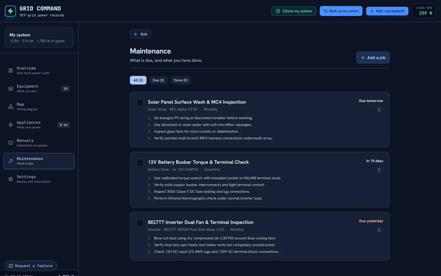
Task: Click the Overview grid icon in sidebar
Action: pos(11,70)
